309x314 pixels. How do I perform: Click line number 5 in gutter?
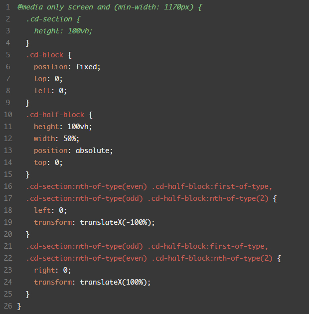8,55
